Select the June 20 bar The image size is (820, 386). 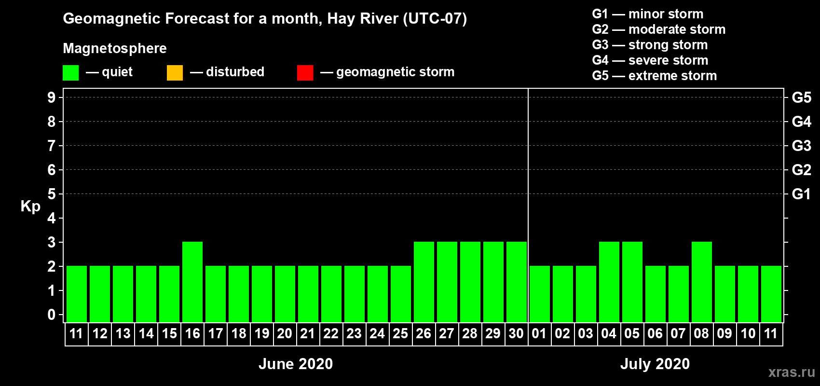coord(285,294)
